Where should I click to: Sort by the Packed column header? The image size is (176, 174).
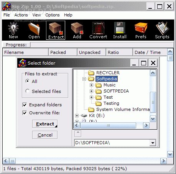tap(63, 52)
